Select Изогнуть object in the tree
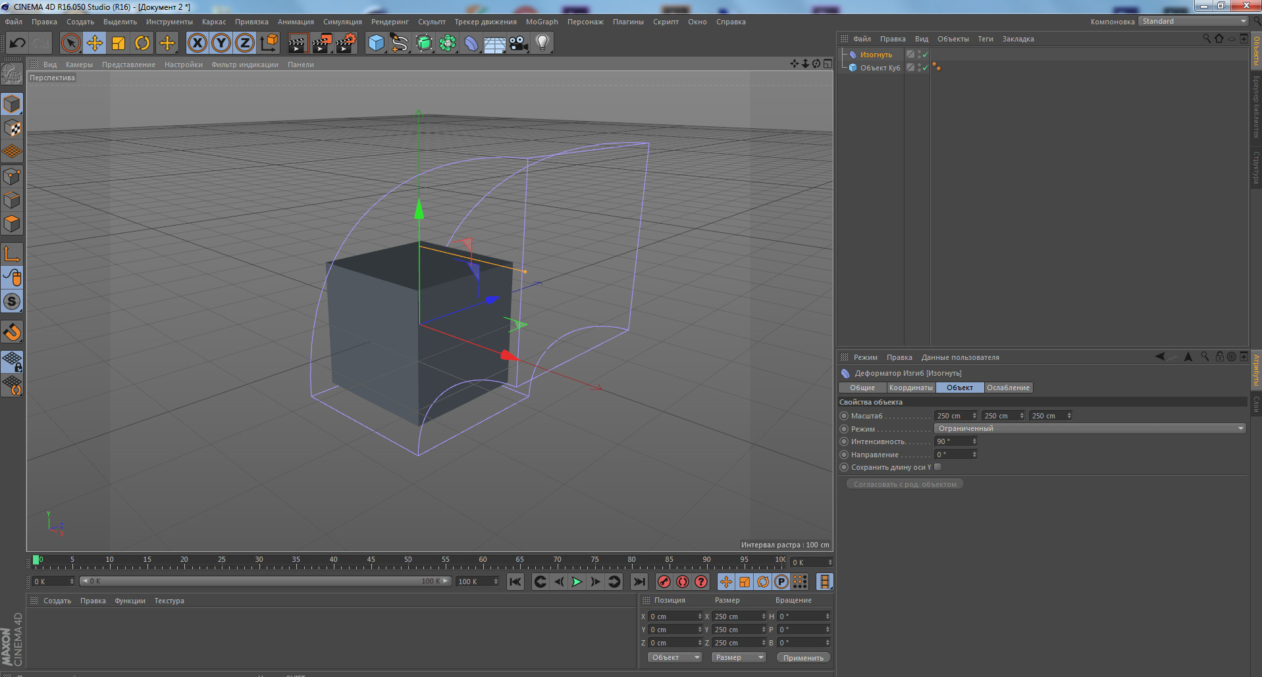Viewport: 1262px width, 677px height. (876, 55)
